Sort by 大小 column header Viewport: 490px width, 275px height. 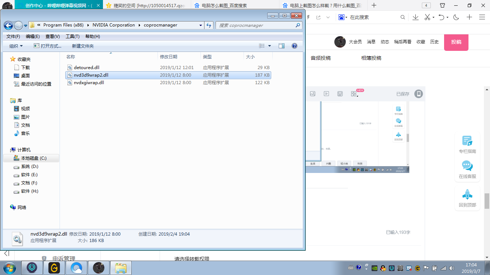coord(250,57)
